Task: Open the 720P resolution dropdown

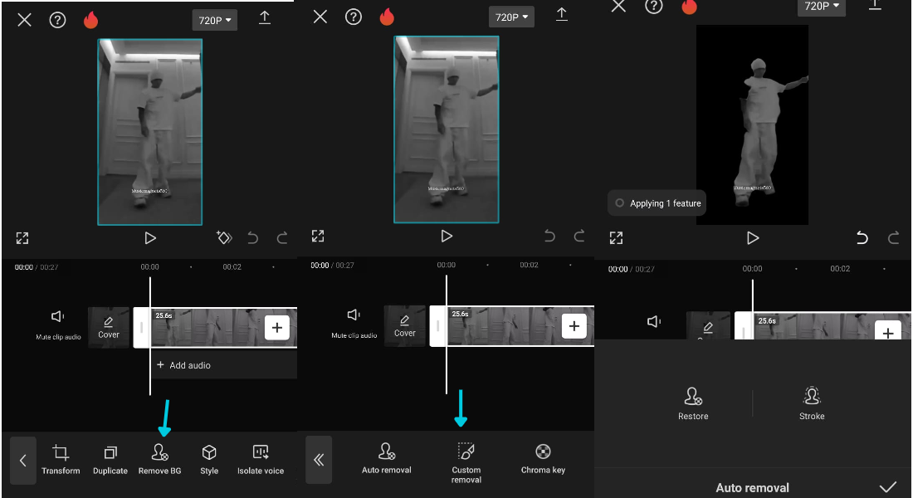Action: point(214,20)
